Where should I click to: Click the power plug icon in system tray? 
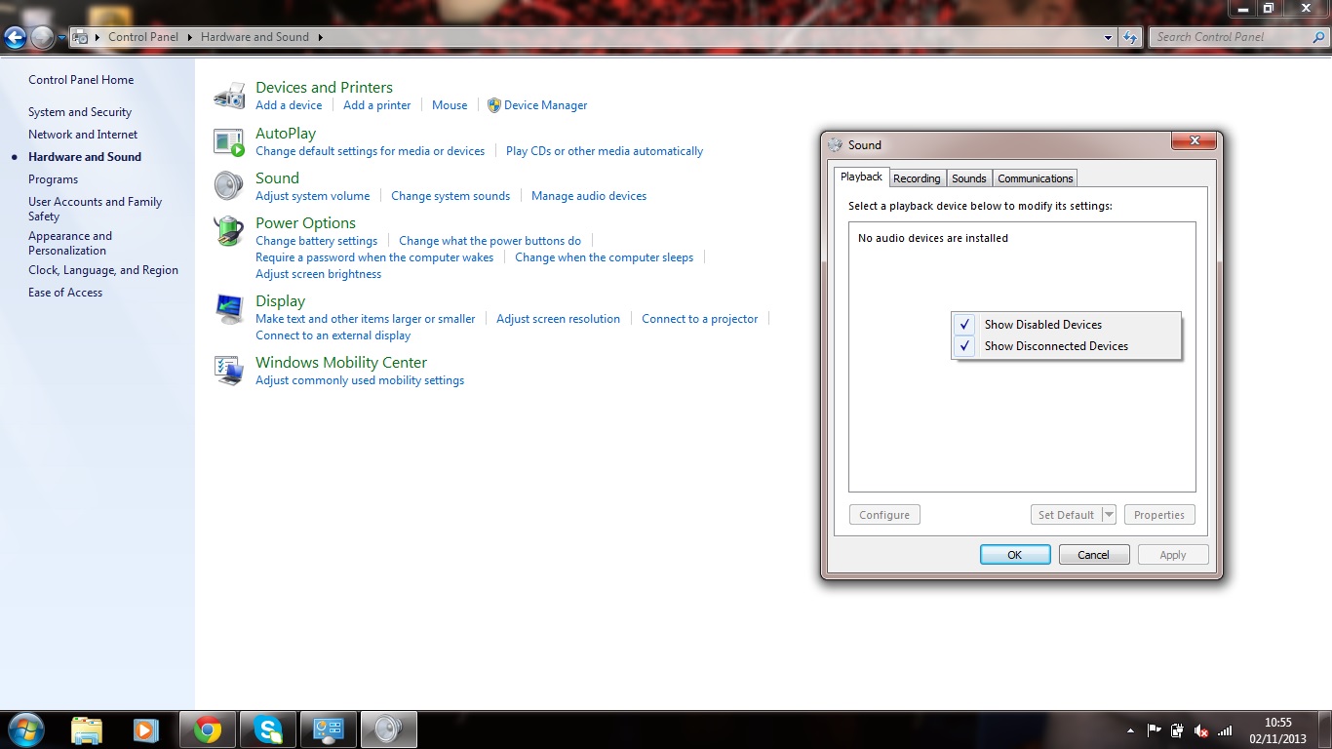pyautogui.click(x=1176, y=730)
